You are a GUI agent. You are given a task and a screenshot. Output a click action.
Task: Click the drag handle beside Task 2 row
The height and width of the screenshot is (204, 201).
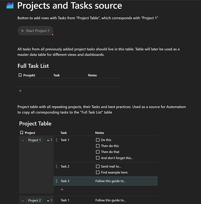[57, 166]
